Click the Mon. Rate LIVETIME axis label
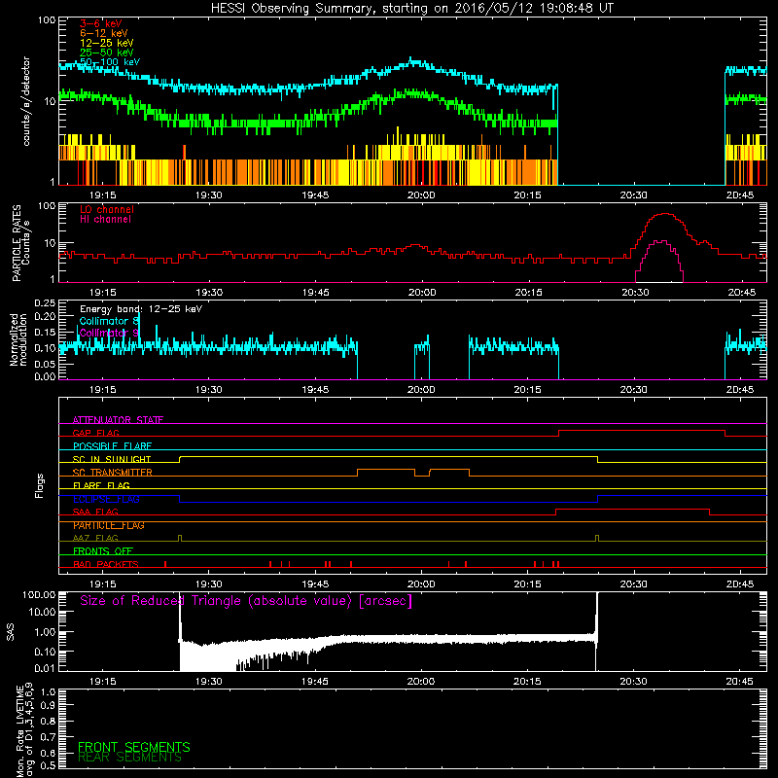The width and height of the screenshot is (778, 778). [x=25, y=730]
